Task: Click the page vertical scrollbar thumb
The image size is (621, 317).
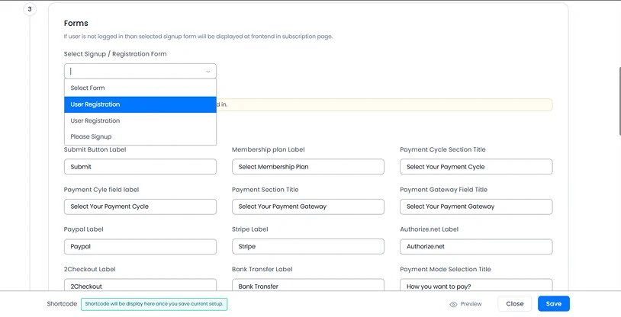Action: pyautogui.click(x=619, y=101)
